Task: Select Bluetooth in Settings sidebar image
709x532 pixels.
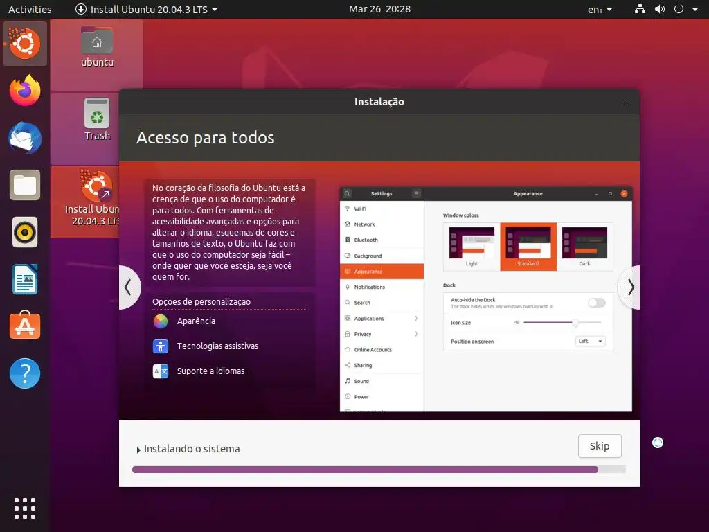Action: (382, 240)
